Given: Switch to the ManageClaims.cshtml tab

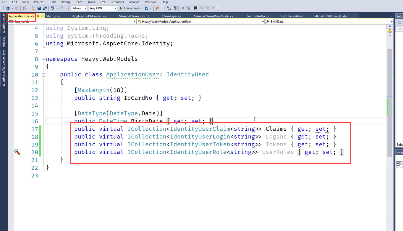Looking at the screenshot, I should click(134, 16).
